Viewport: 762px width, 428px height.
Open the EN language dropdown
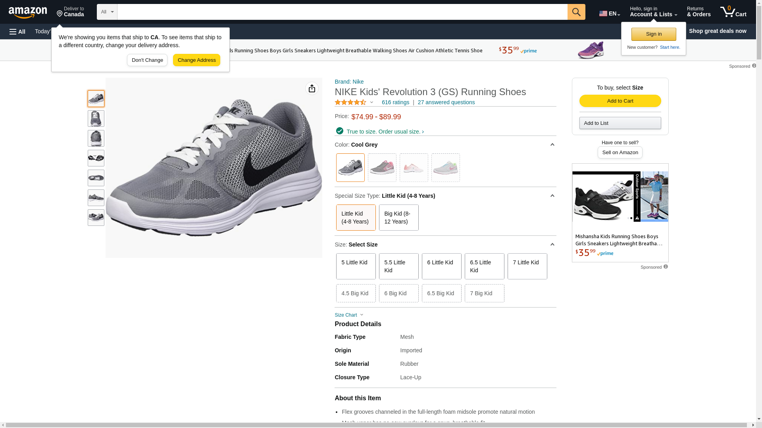[x=609, y=13]
